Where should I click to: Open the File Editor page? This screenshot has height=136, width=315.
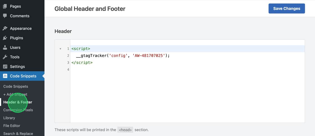(12, 126)
